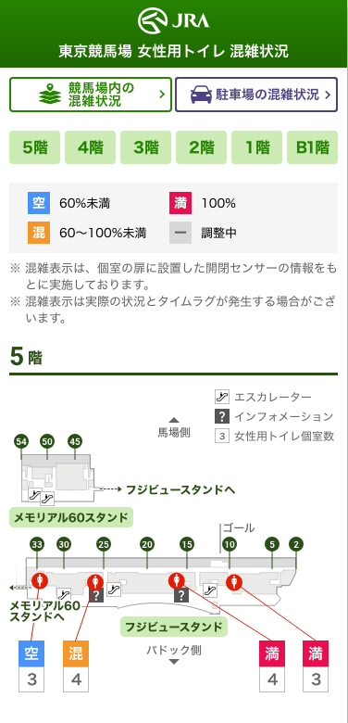Viewport: 348px width, 723px height.
Task: Click the information icon below gate 25
Action: [x=95, y=596]
